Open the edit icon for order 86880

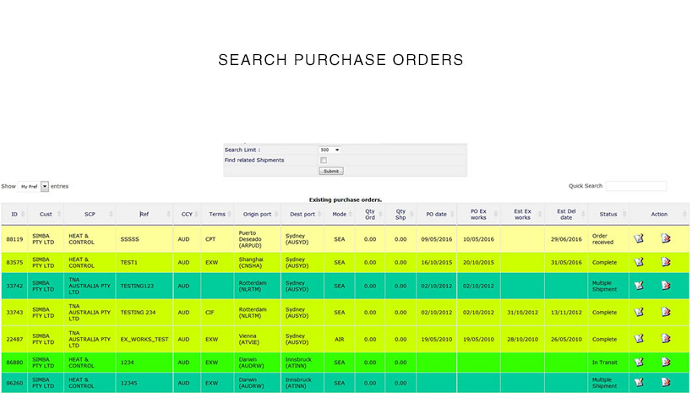point(639,362)
